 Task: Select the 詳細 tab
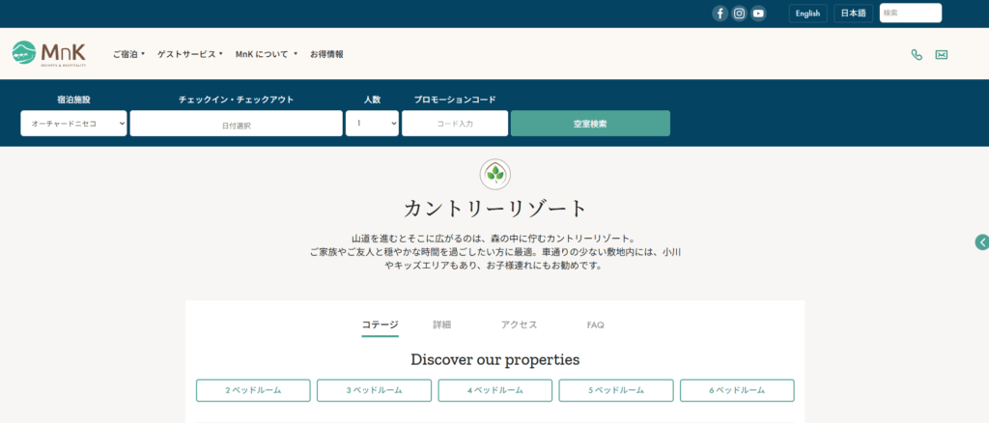(441, 325)
